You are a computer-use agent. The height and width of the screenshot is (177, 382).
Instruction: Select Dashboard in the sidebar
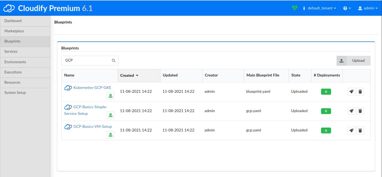click(x=13, y=21)
